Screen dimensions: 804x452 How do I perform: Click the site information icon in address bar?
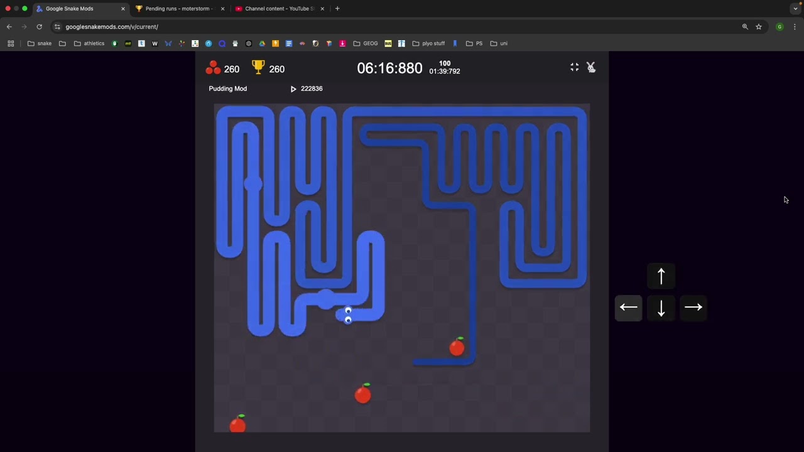pyautogui.click(x=57, y=27)
